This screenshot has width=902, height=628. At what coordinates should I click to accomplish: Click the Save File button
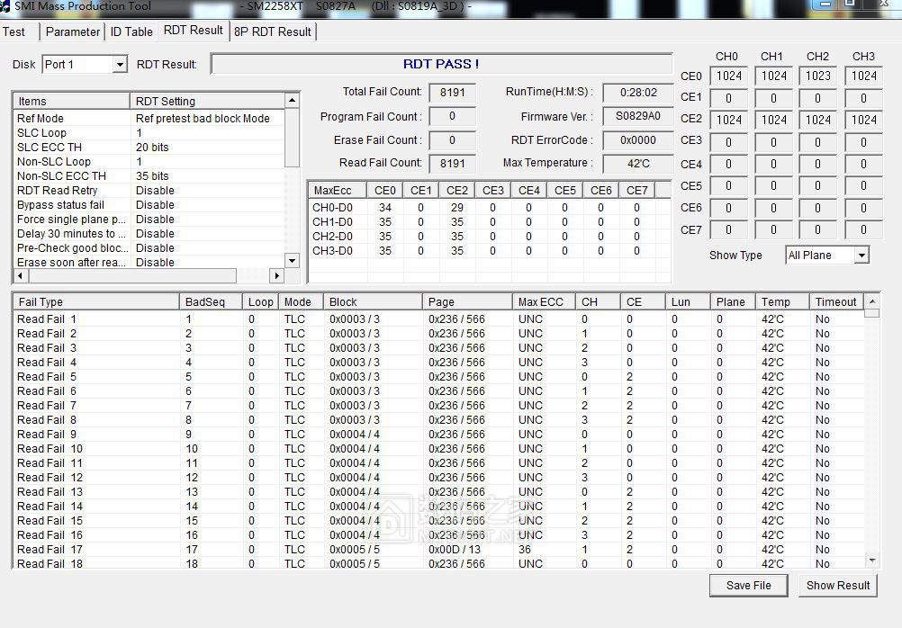pyautogui.click(x=748, y=585)
